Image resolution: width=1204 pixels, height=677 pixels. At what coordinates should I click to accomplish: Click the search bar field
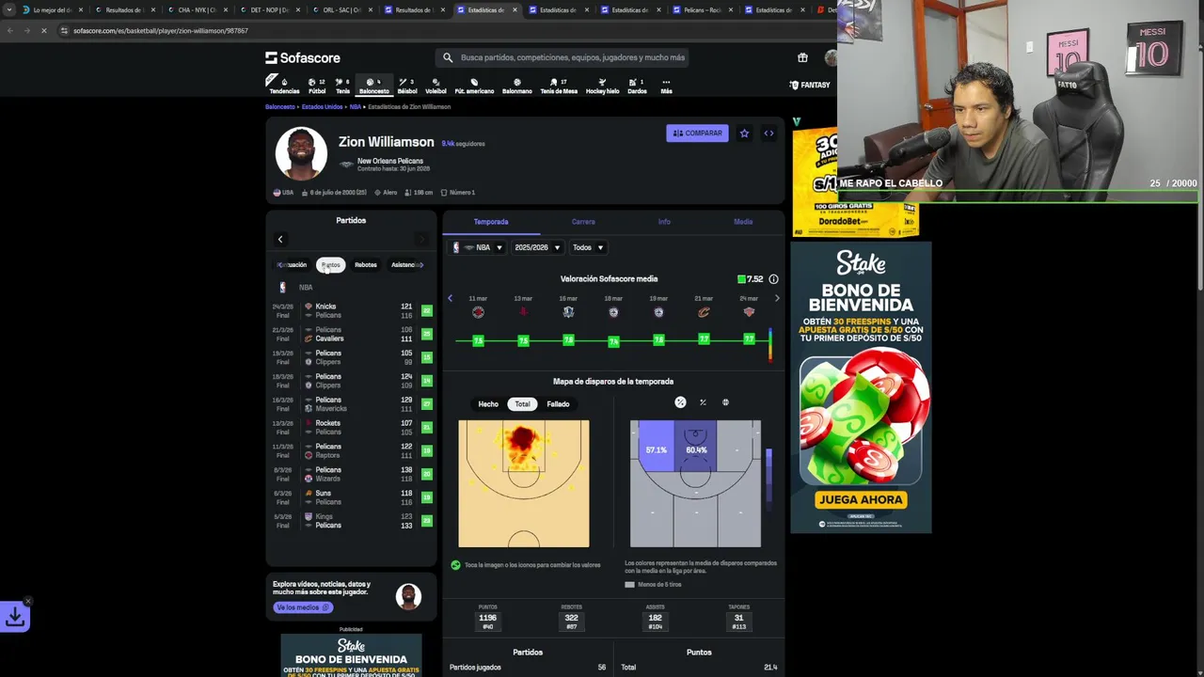563,57
